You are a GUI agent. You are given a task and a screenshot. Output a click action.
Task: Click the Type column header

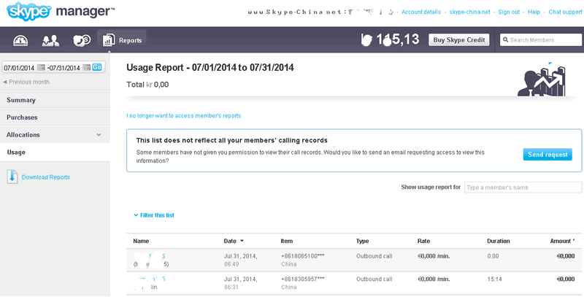tap(362, 241)
